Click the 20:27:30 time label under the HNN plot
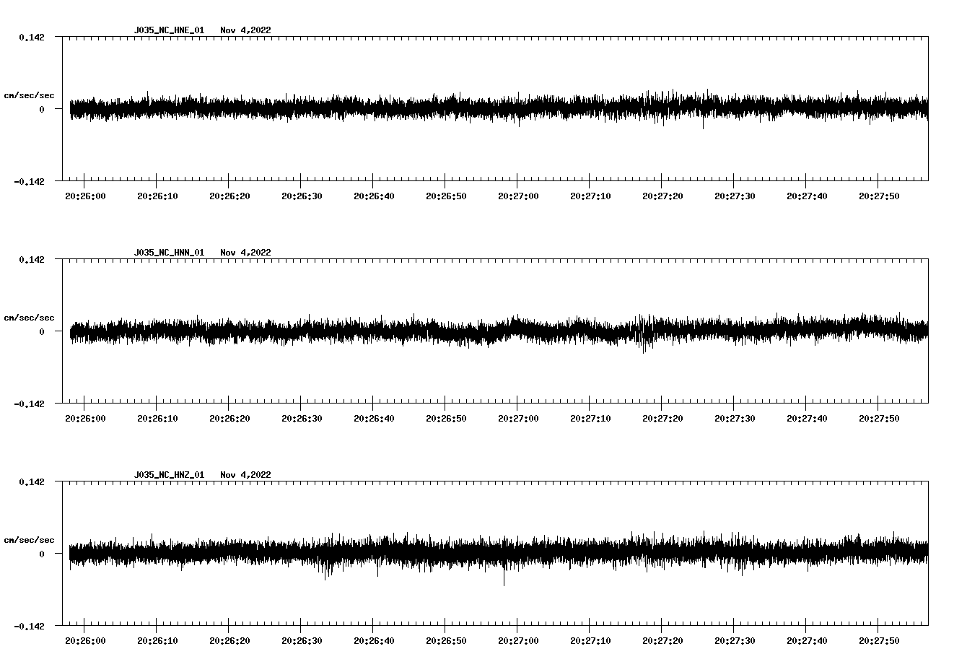Screen dimensions: 980x667 tap(735, 419)
